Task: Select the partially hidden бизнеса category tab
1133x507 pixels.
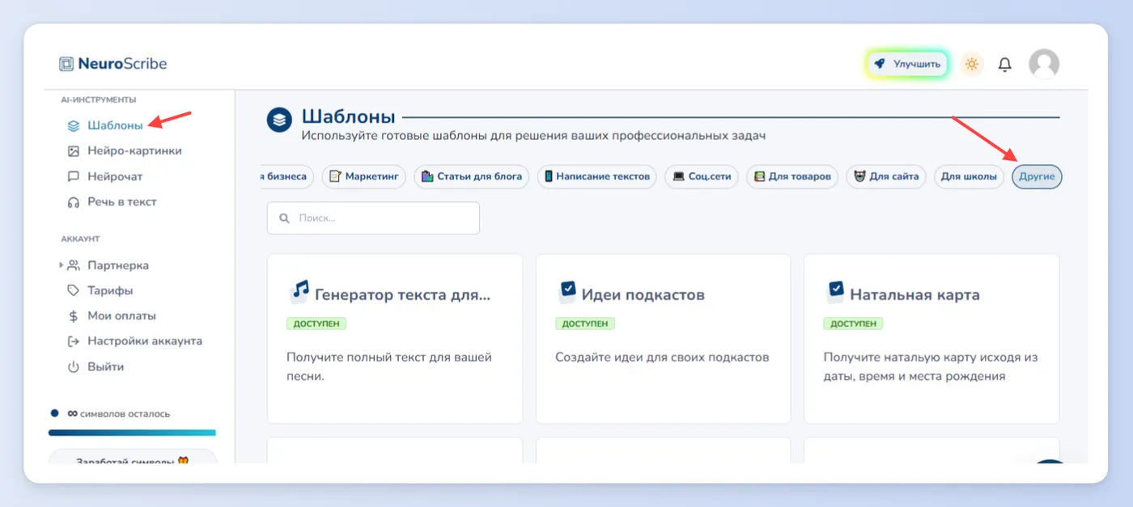Action: click(x=287, y=176)
